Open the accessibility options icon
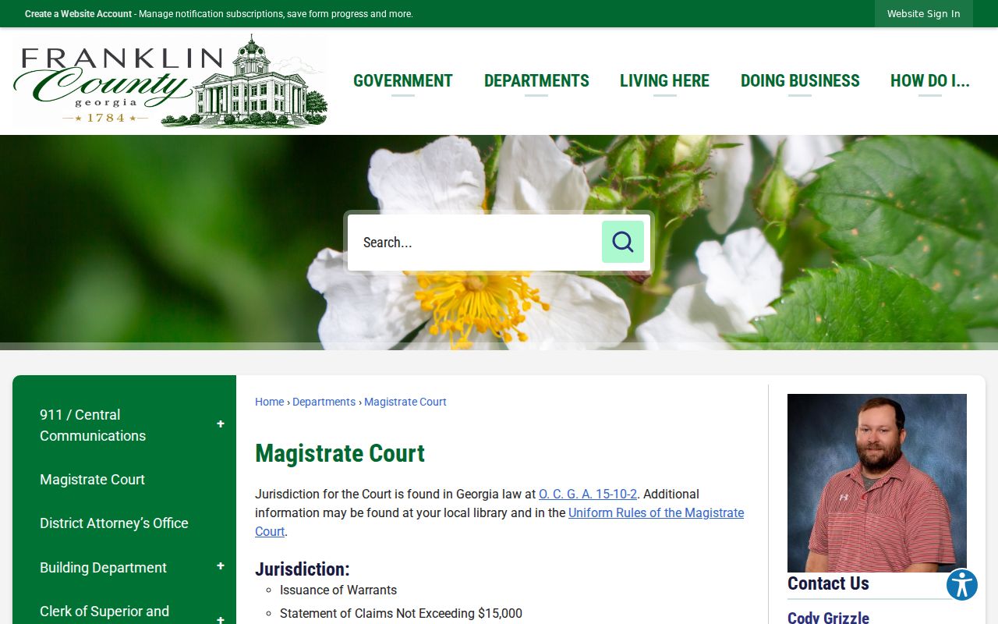 pyautogui.click(x=961, y=584)
